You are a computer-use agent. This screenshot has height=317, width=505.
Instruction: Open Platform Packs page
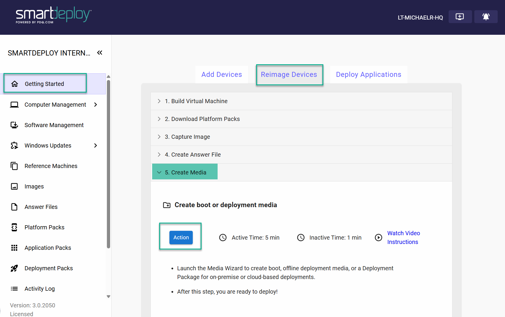click(44, 227)
